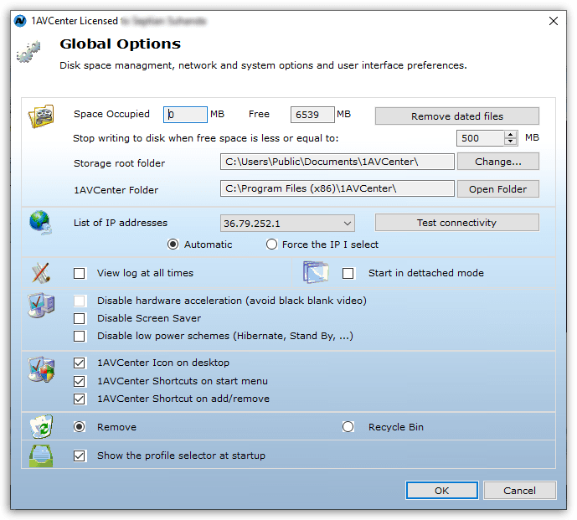Screen dimensions: 577x520
Task: Select the Remove radio option
Action: (79, 427)
